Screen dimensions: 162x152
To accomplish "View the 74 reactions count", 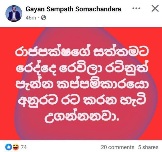I will tap(24, 147).
